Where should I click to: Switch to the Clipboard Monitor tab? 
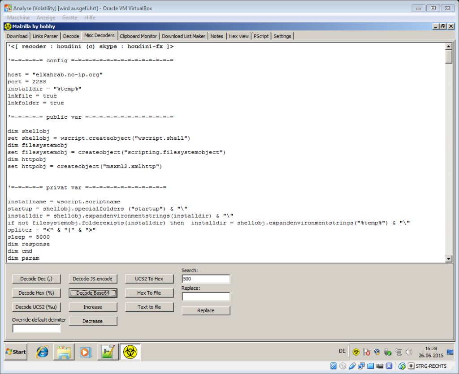click(x=138, y=36)
